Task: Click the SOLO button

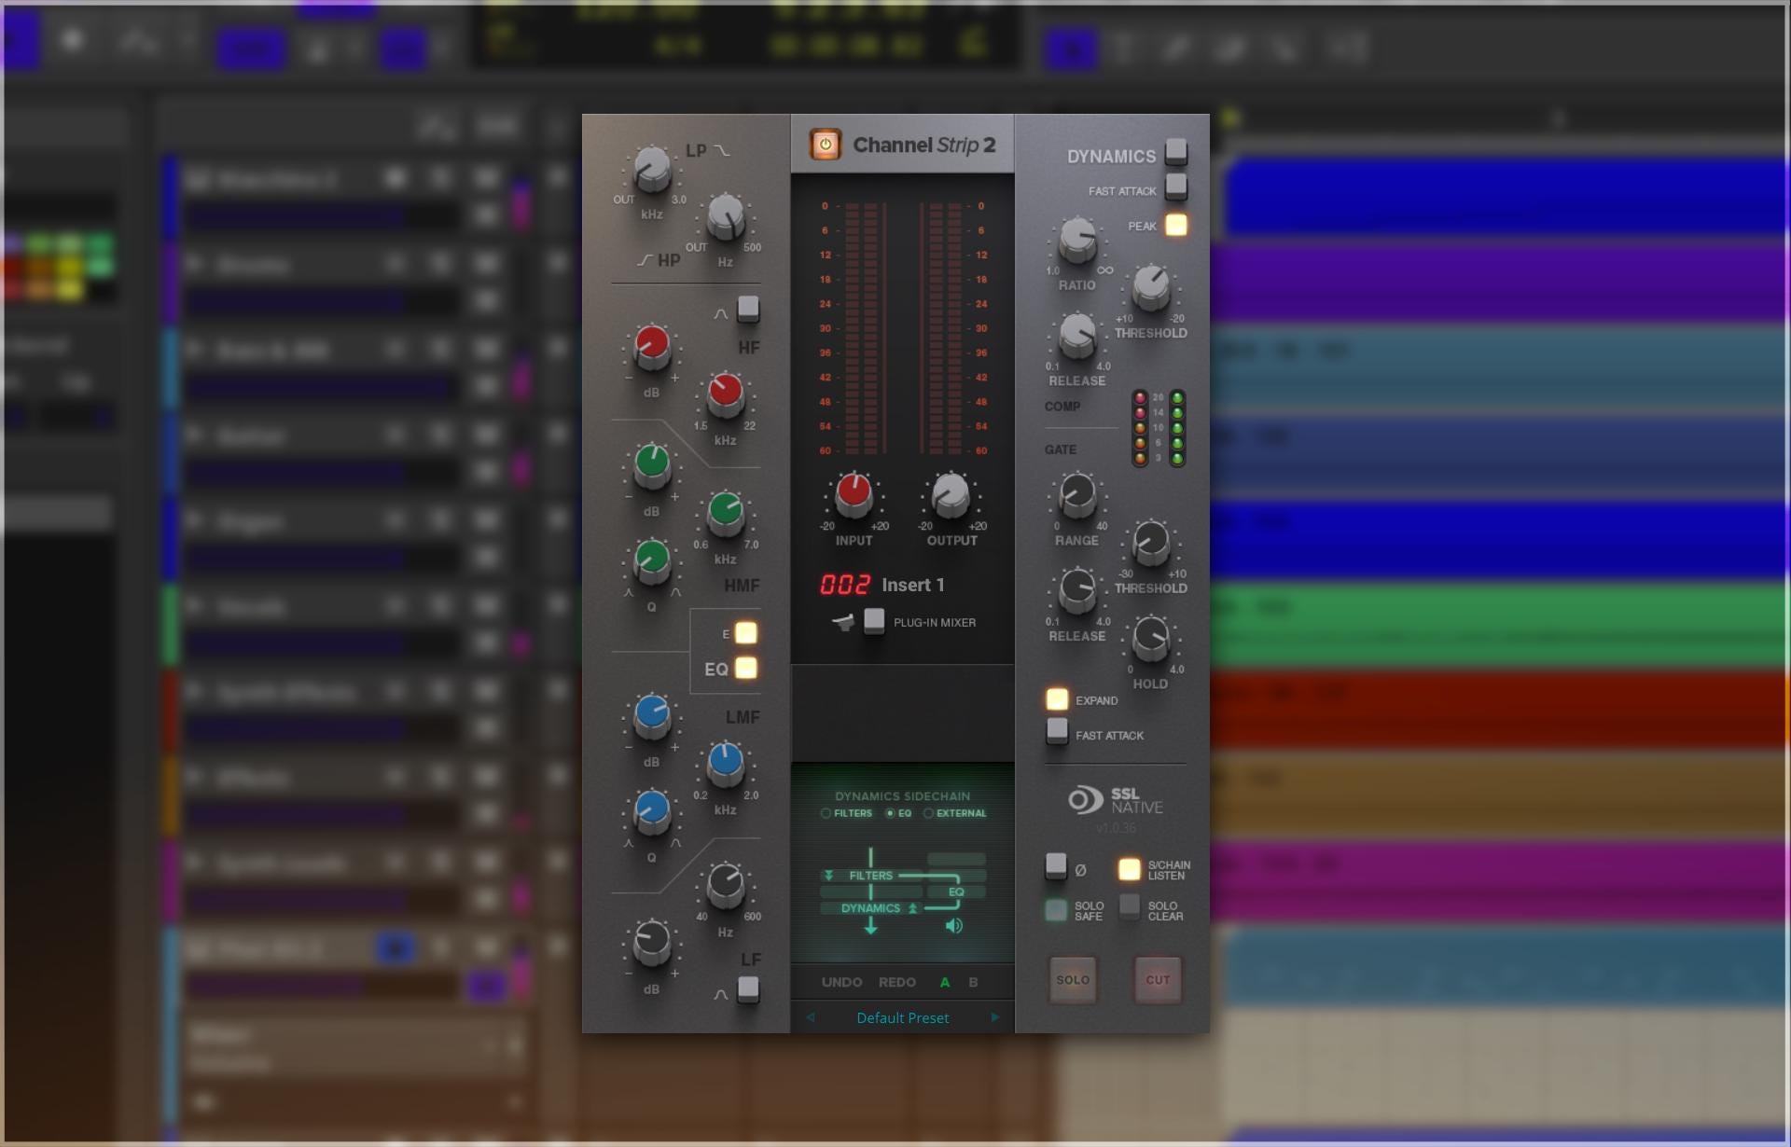Action: pos(1073,980)
